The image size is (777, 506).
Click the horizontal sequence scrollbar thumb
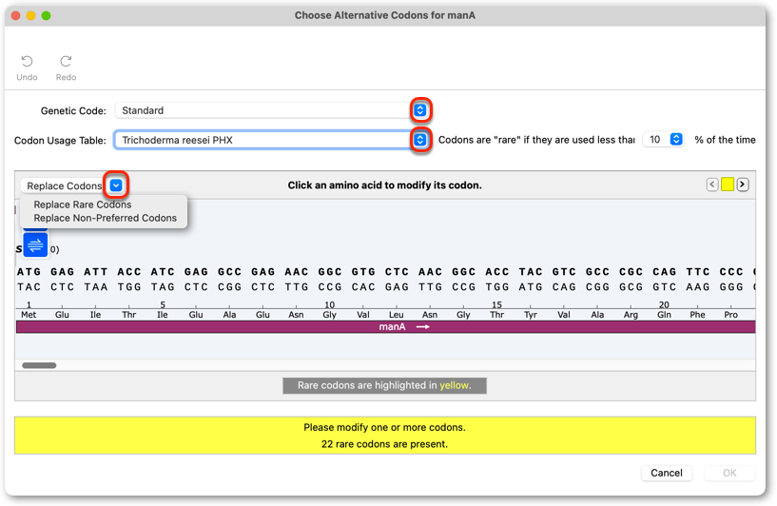coord(39,365)
